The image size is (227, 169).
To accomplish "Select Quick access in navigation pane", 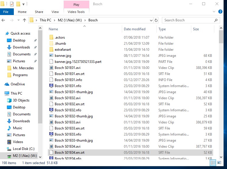I will pos(20,33).
